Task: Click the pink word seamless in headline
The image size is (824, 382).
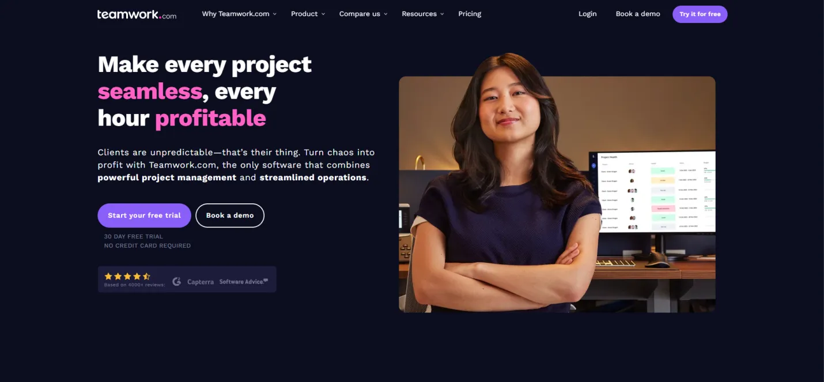Action: 150,91
